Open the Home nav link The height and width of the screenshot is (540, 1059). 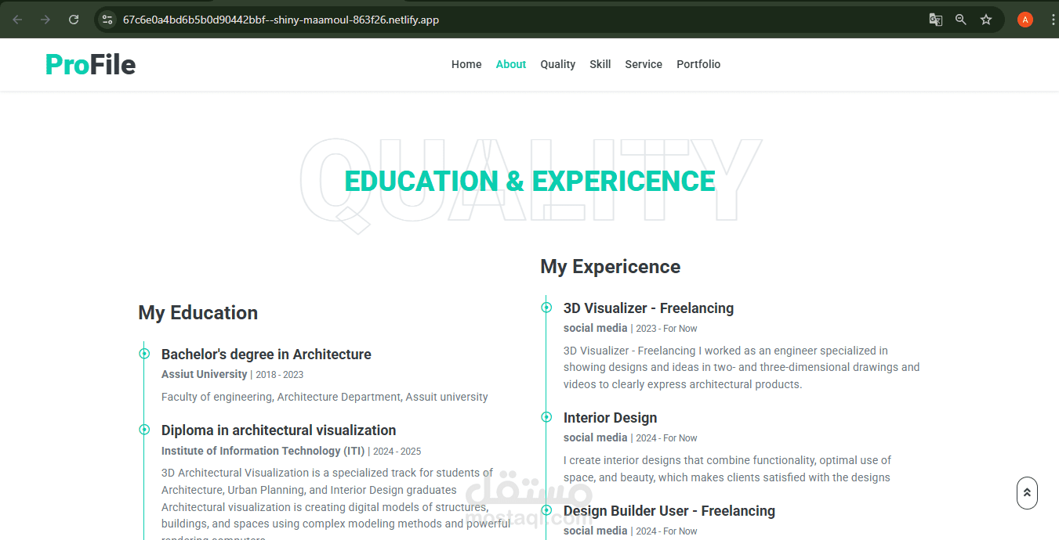click(466, 64)
